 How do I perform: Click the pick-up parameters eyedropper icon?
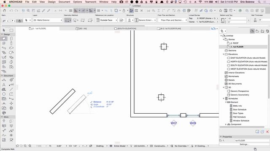coord(43,10)
